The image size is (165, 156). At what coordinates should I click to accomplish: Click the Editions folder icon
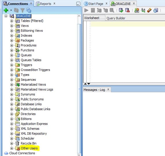(x=18, y=119)
